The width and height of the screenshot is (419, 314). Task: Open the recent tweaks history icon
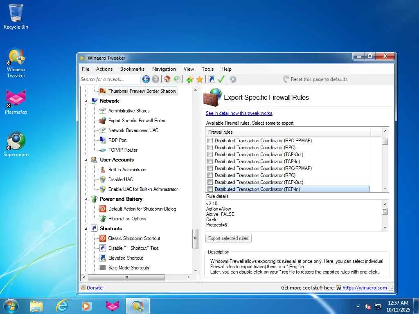point(177,79)
